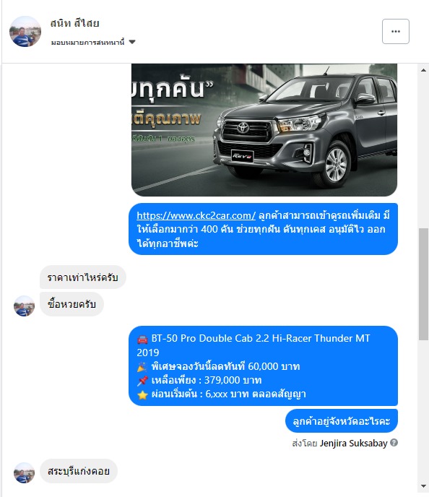Image resolution: width=429 pixels, height=497 pixels.
Task: Click the sender name Jenjira Suksabay
Action: (x=353, y=443)
